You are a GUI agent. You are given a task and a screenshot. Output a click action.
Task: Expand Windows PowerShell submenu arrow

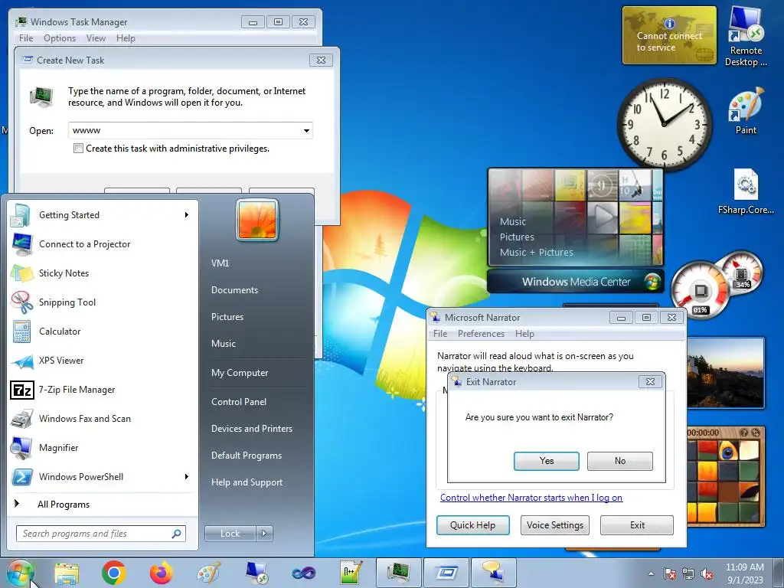pyautogui.click(x=187, y=476)
